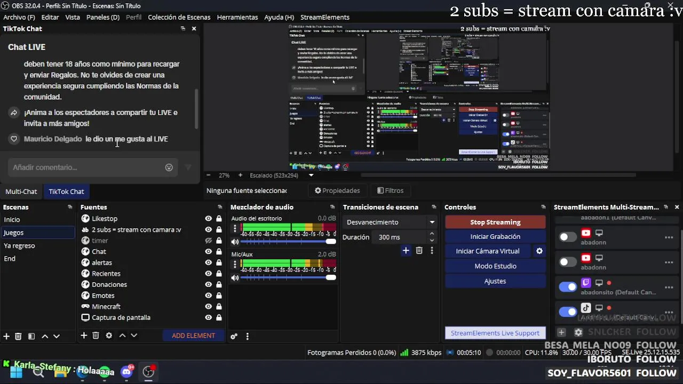The height and width of the screenshot is (384, 683).
Task: Open Ajustes from Controles panel
Action: click(495, 281)
